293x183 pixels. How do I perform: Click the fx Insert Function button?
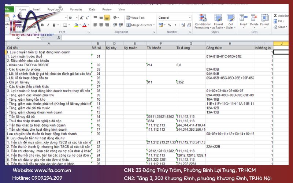(x=59, y=38)
